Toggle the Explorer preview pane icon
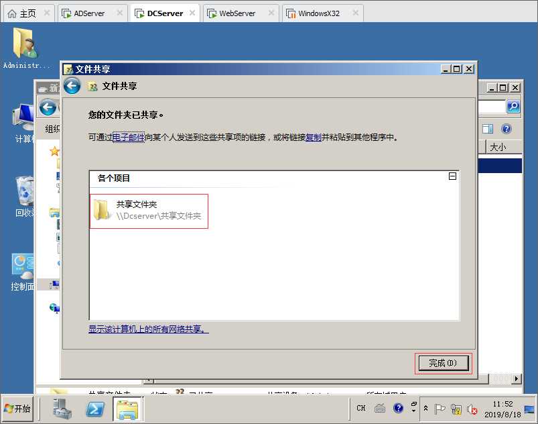The width and height of the screenshot is (538, 424). click(x=488, y=129)
